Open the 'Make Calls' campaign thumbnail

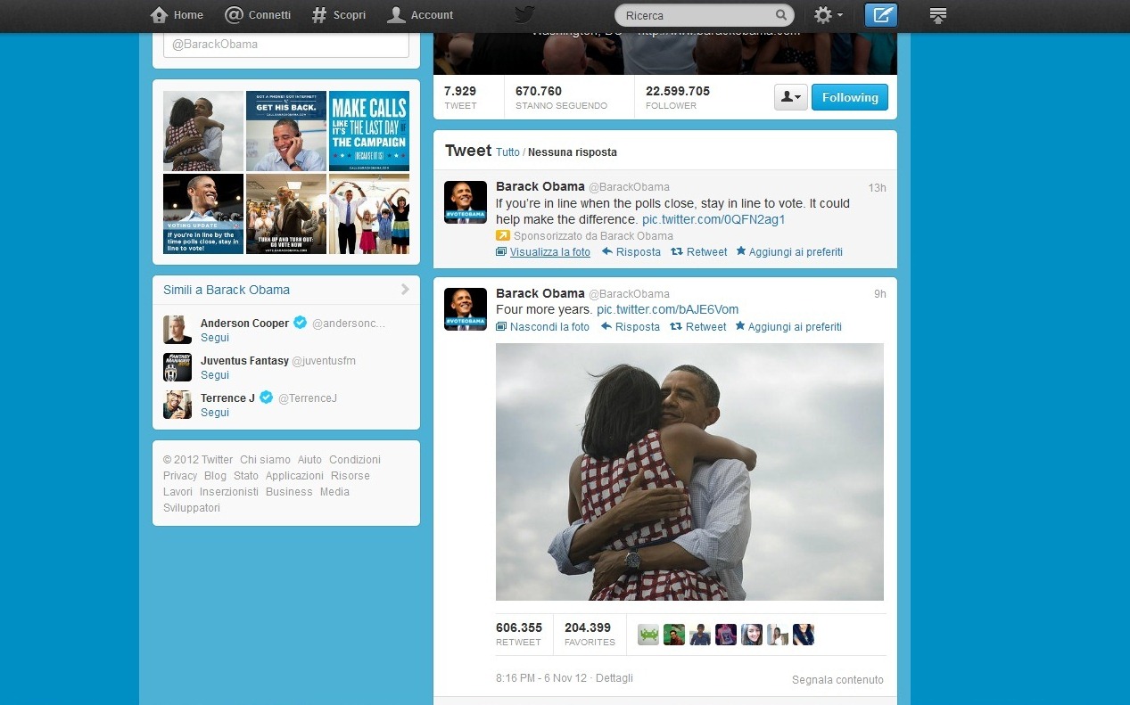coord(369,131)
